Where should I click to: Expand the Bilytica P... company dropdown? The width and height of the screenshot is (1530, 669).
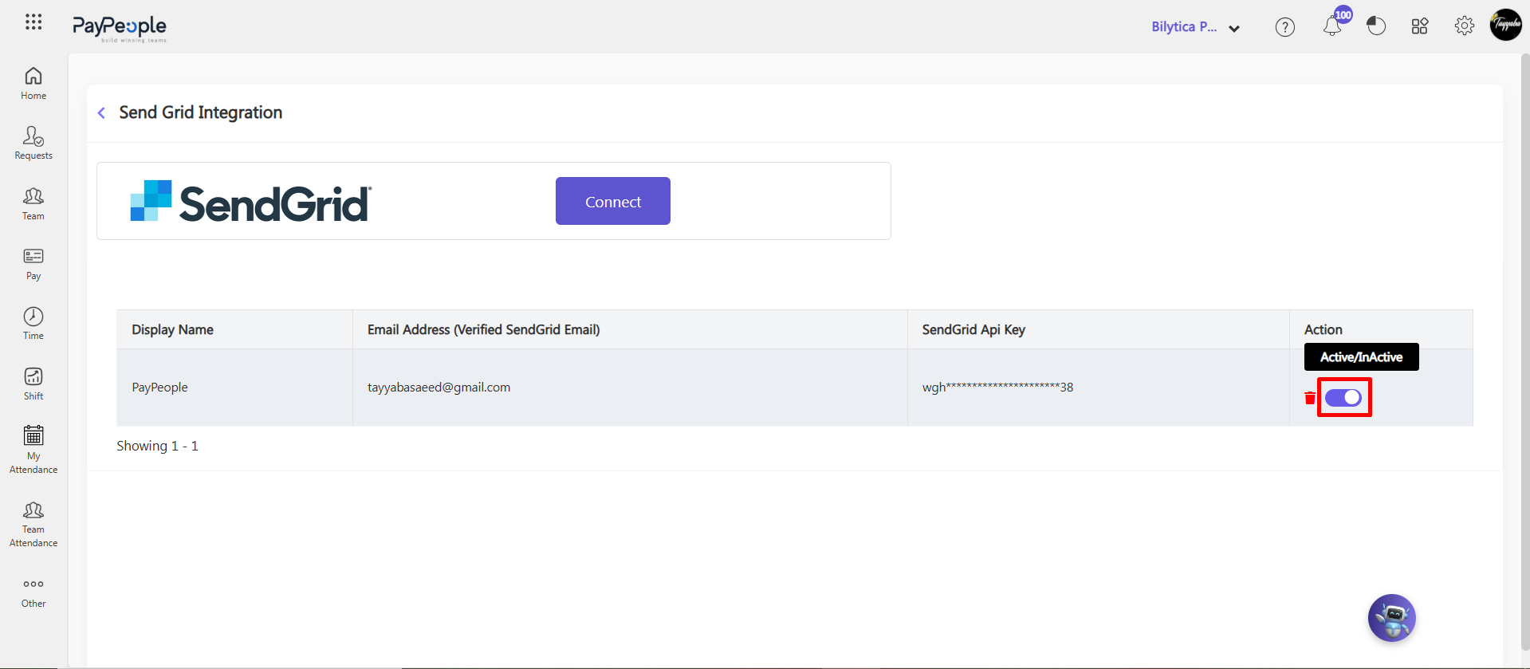tap(1195, 27)
